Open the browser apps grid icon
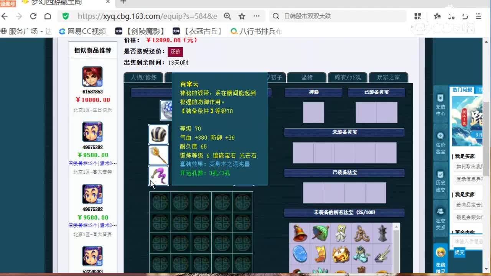 (x=418, y=16)
